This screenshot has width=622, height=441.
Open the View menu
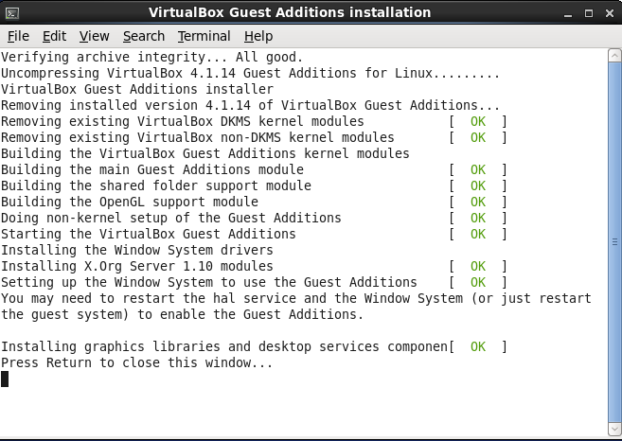tap(94, 36)
